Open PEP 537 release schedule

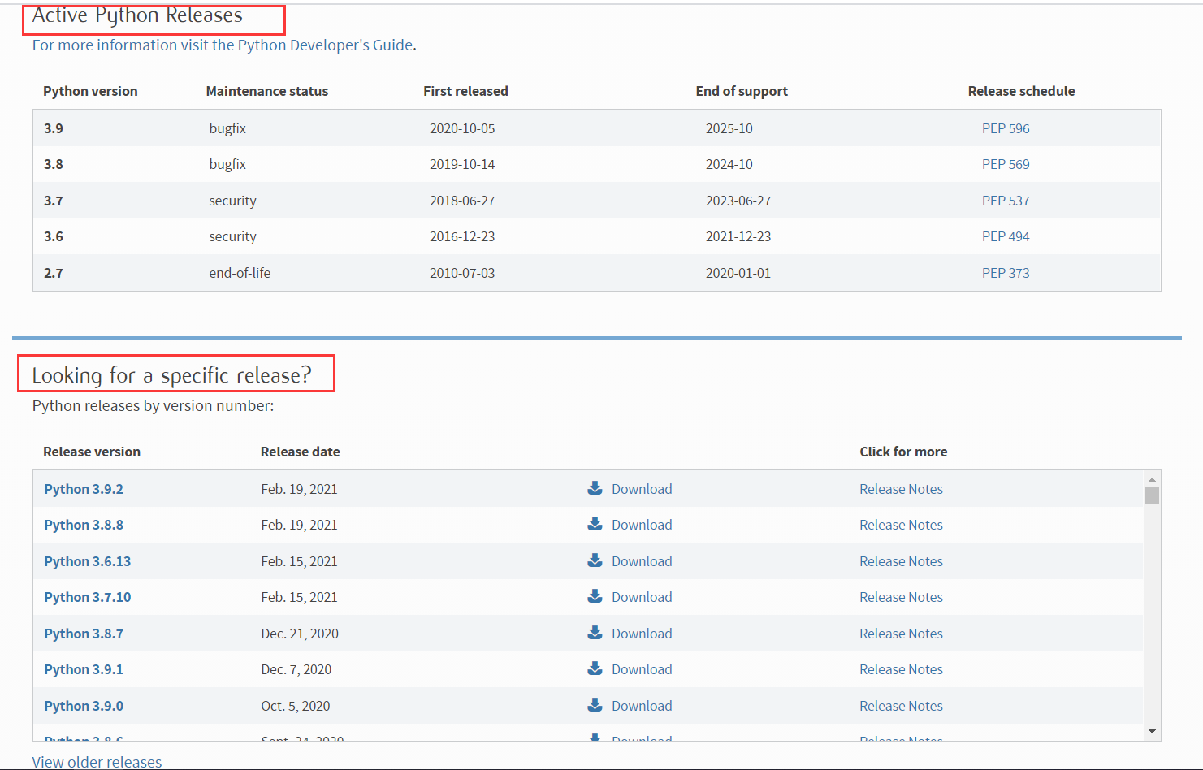(1006, 201)
